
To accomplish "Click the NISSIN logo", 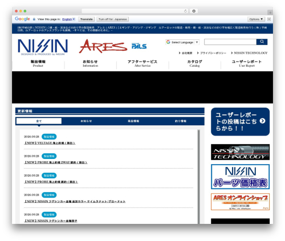I will point(43,47).
